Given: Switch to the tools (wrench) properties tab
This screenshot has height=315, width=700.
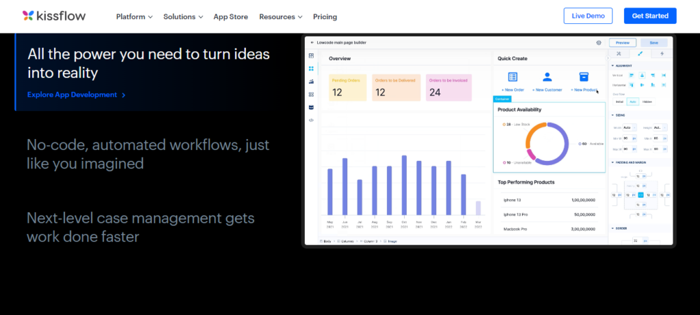Looking at the screenshot, I should tap(619, 53).
